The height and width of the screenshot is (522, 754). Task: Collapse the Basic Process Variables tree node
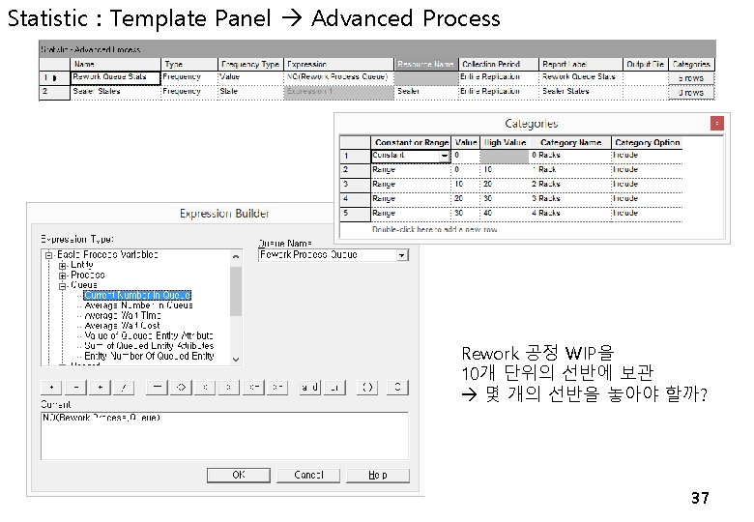click(48, 255)
